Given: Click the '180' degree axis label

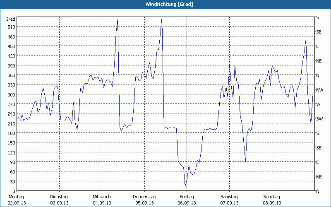Looking at the screenshot, I should point(12,133).
